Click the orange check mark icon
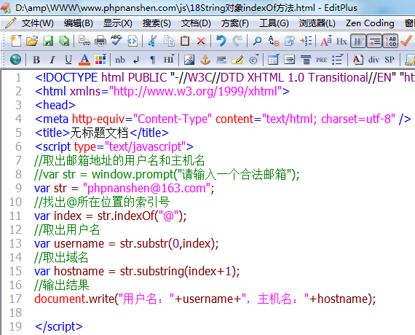415x335 pixels. pos(406,41)
